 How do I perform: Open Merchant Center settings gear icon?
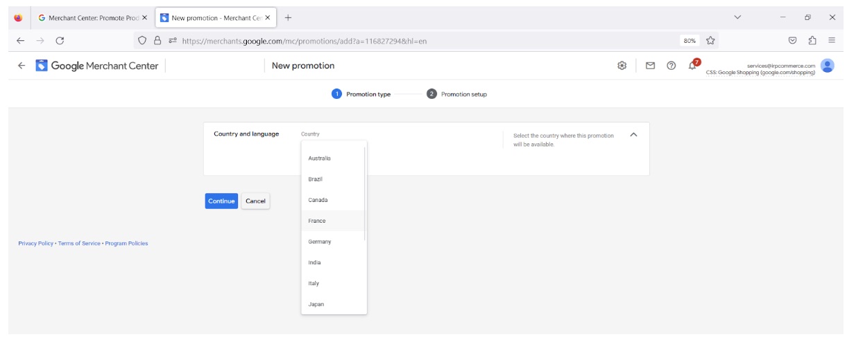point(622,66)
